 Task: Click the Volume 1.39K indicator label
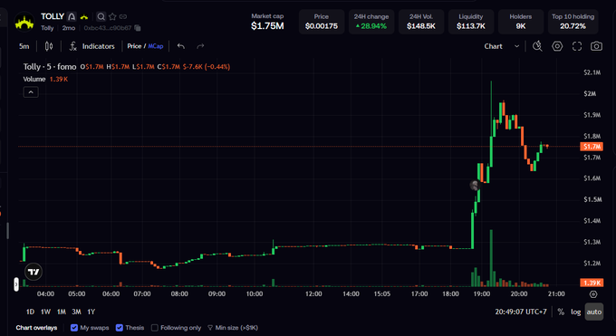point(45,79)
